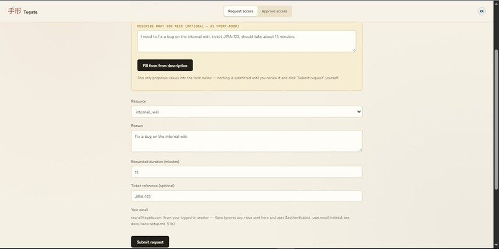Focus the Requested duration field
This screenshot has height=249, width=499.
pyautogui.click(x=246, y=172)
